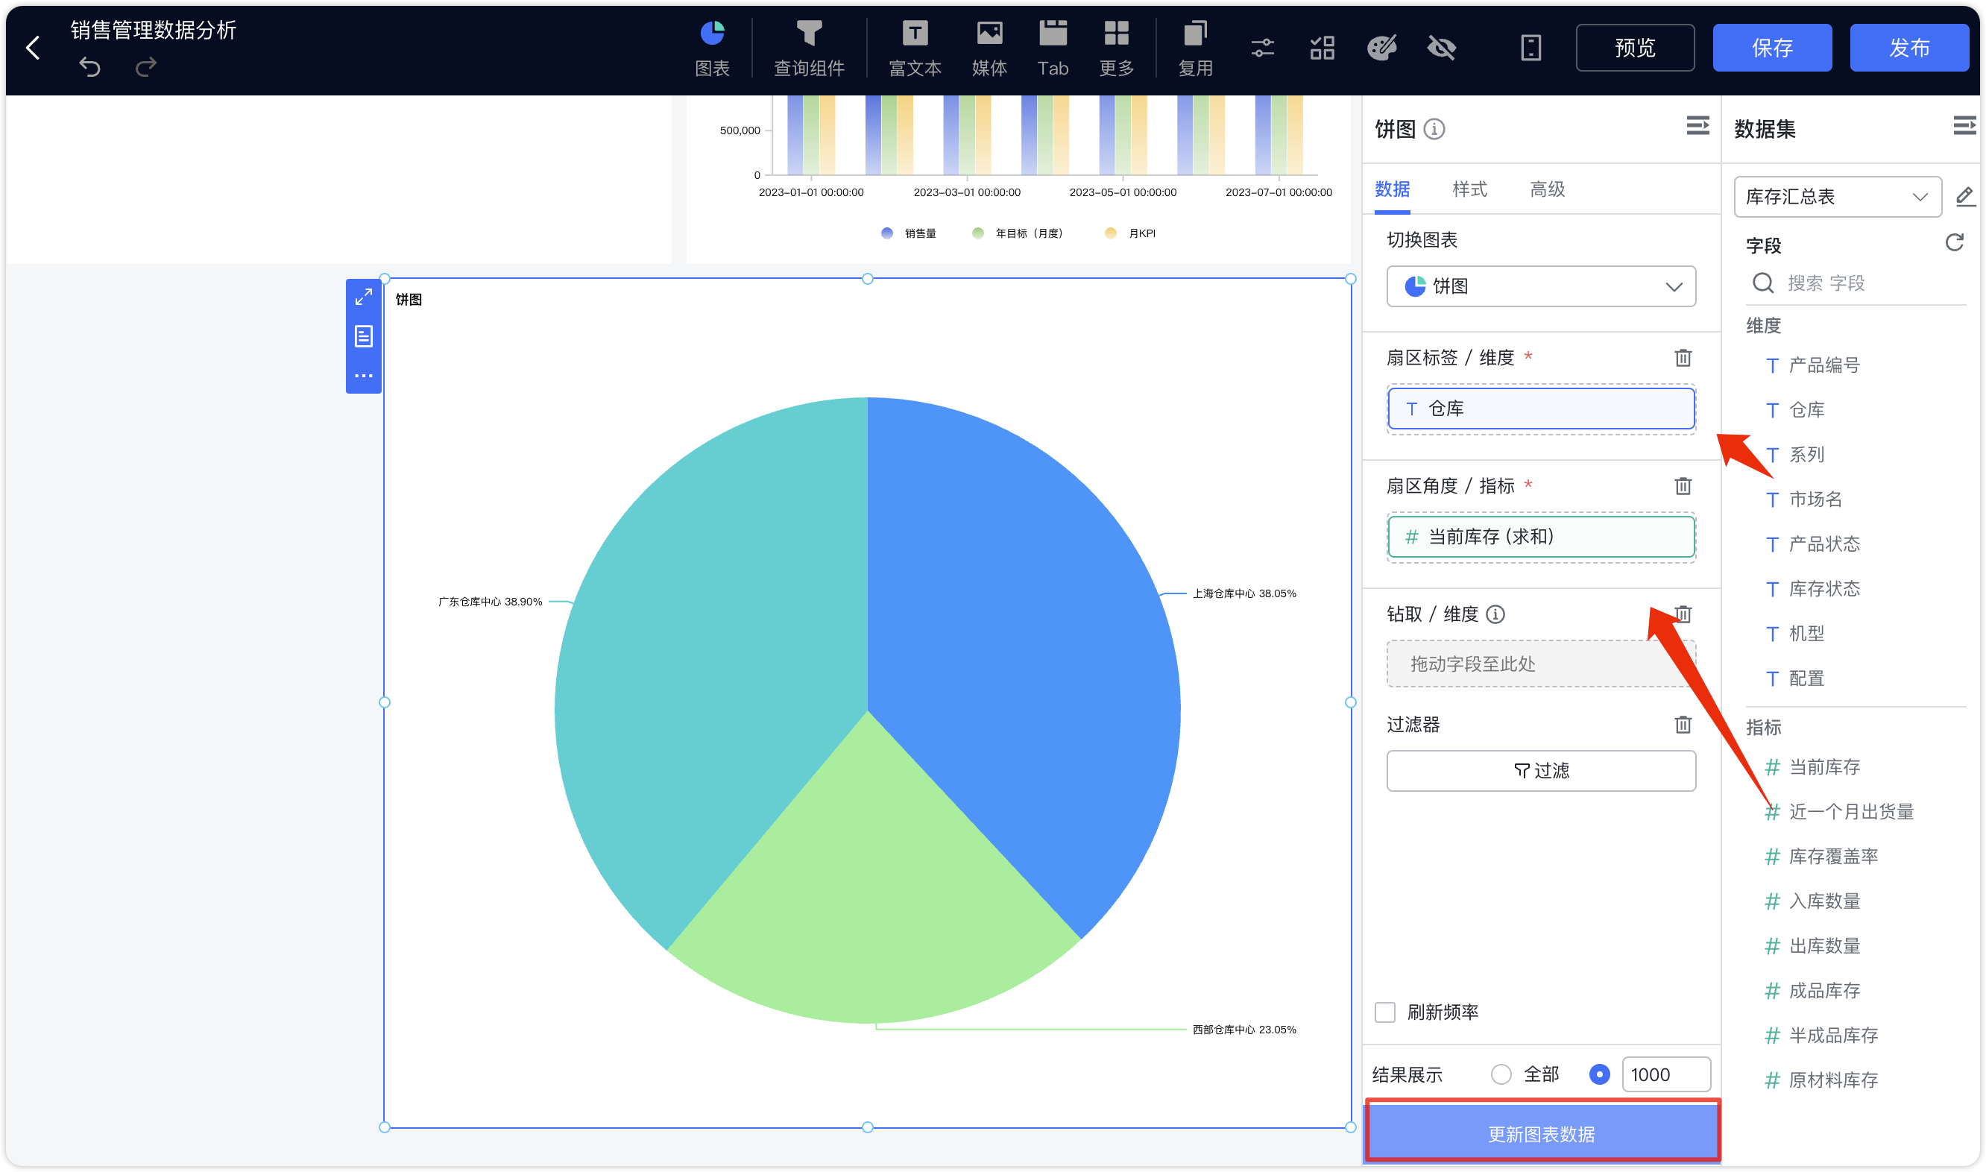Image resolution: width=1986 pixels, height=1172 pixels.
Task: Select the 系列 dimension field
Action: pos(1806,455)
